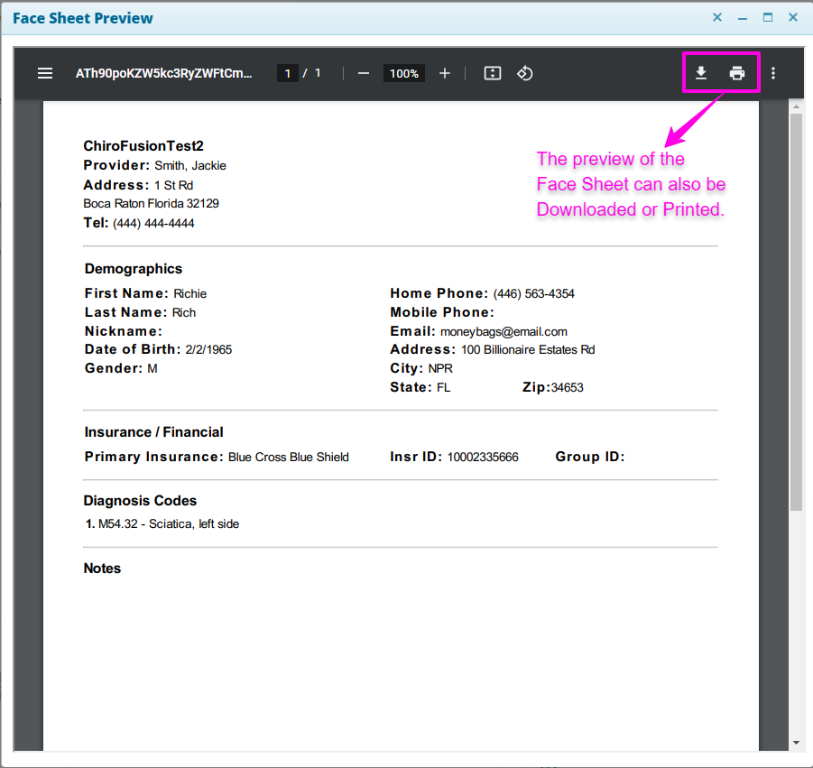This screenshot has height=768, width=813.
Task: Click the current page number field
Action: 287,73
